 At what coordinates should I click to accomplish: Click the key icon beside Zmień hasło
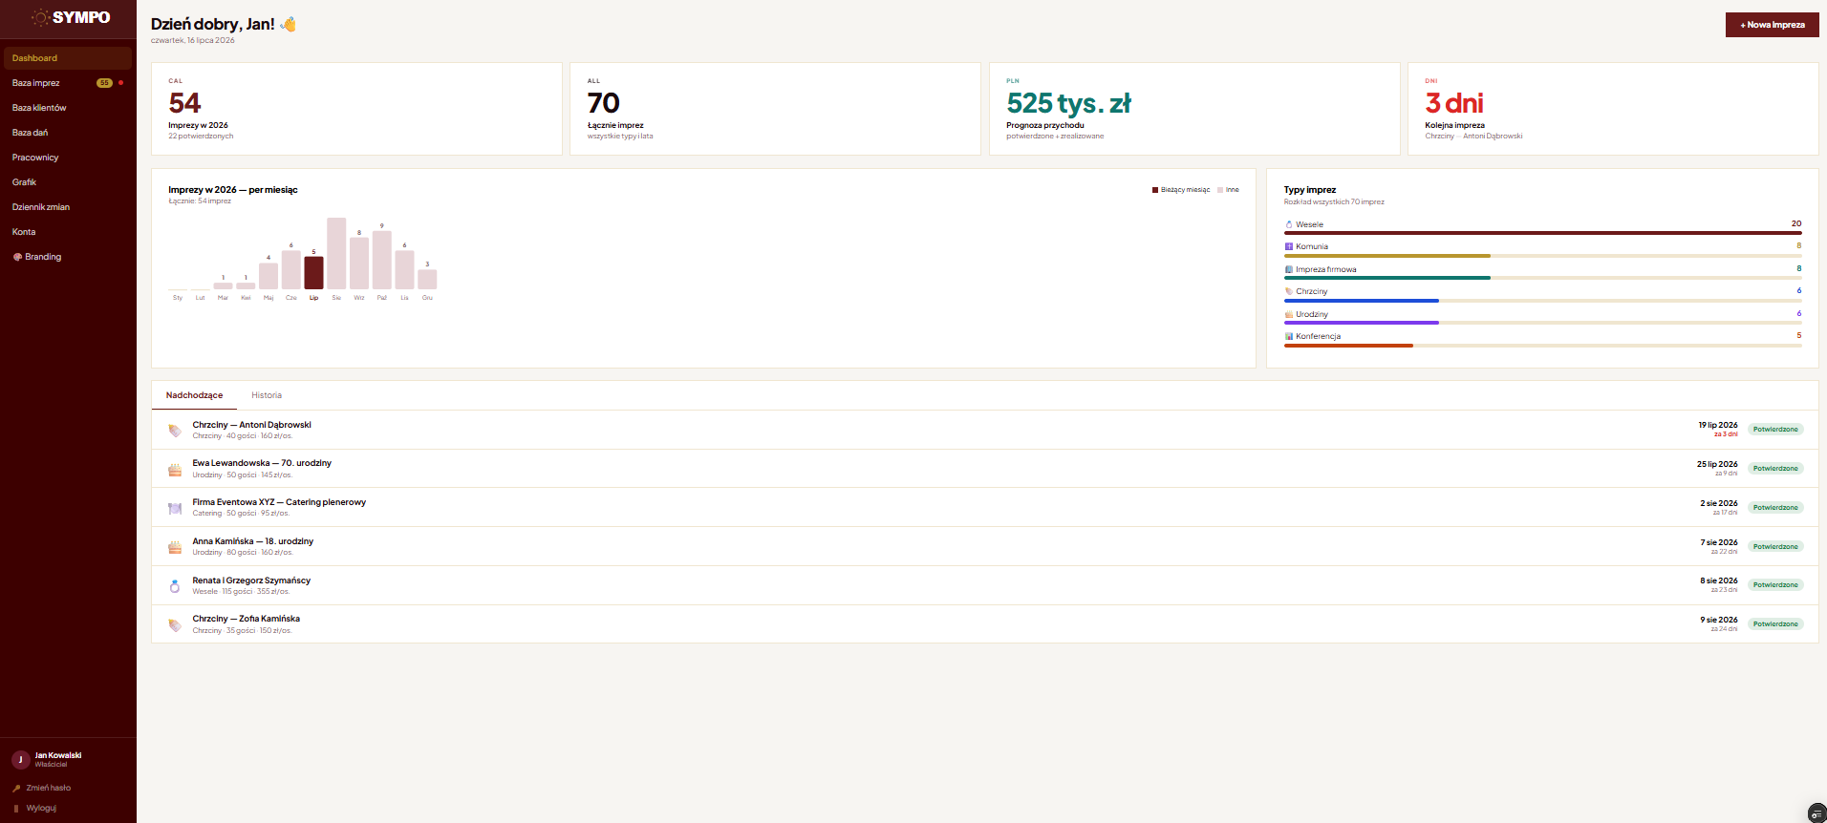coord(16,789)
